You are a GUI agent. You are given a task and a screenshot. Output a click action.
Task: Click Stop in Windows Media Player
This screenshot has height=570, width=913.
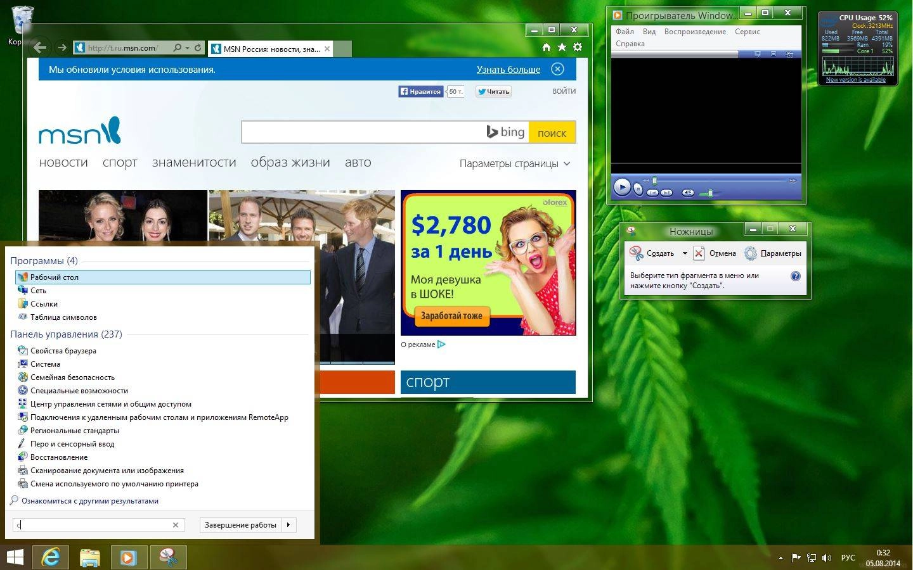click(x=638, y=189)
